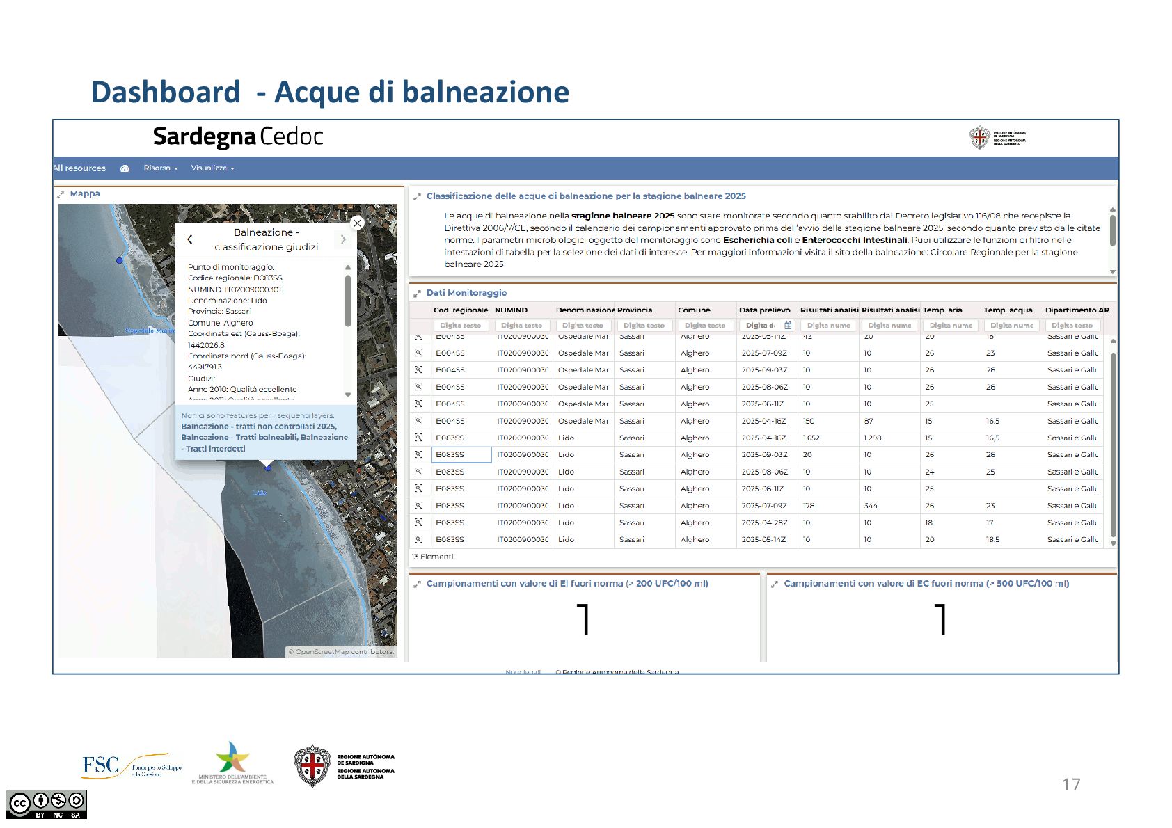Zoom to Ospedale Mar row dated 2025-08-06Z
This screenshot has height=828, width=1172.
(418, 386)
